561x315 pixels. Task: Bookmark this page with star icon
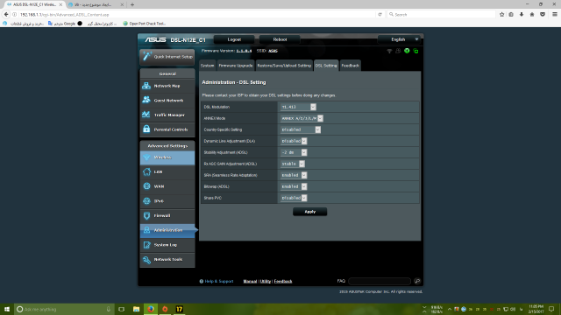501,14
